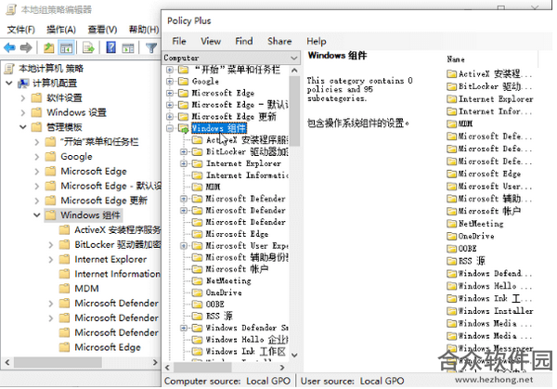This screenshot has height=389, width=557.
Task: Open NetMeeting folder in Name list
Action: pyautogui.click(x=481, y=224)
